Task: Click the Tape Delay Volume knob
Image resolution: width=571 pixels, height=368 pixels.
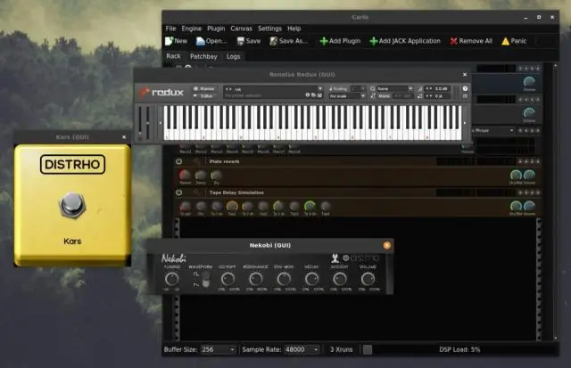Action: (x=529, y=206)
